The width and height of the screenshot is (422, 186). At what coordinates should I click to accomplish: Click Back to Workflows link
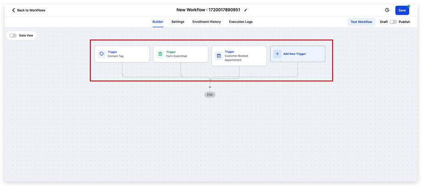click(x=31, y=10)
